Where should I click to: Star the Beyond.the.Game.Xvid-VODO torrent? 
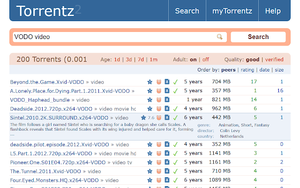(x=150, y=82)
